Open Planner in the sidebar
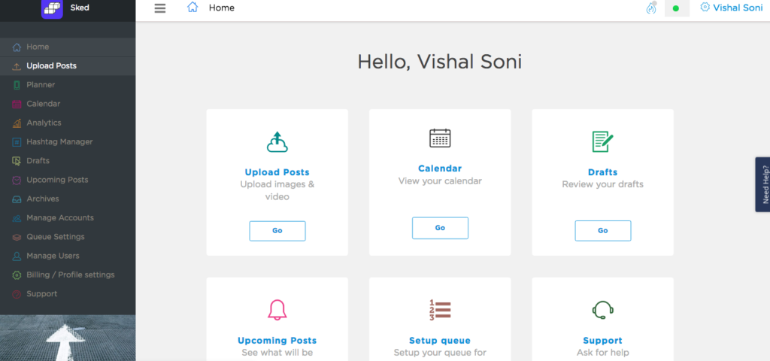Viewport: 770px width, 361px height. tap(41, 85)
